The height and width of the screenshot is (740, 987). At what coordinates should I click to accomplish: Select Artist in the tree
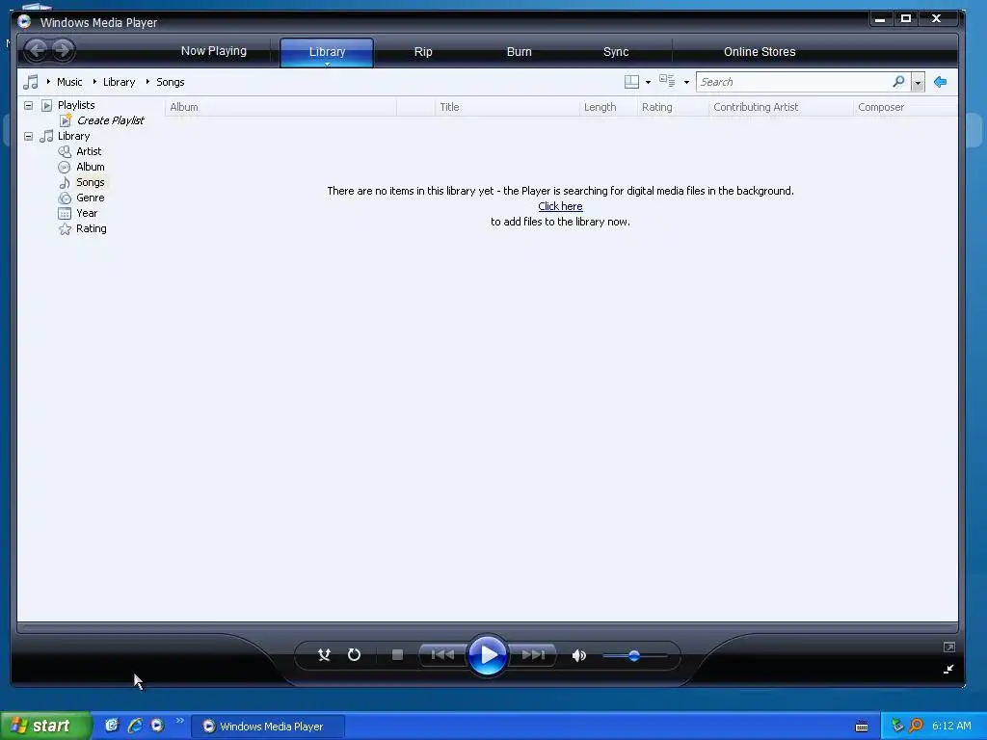point(89,151)
